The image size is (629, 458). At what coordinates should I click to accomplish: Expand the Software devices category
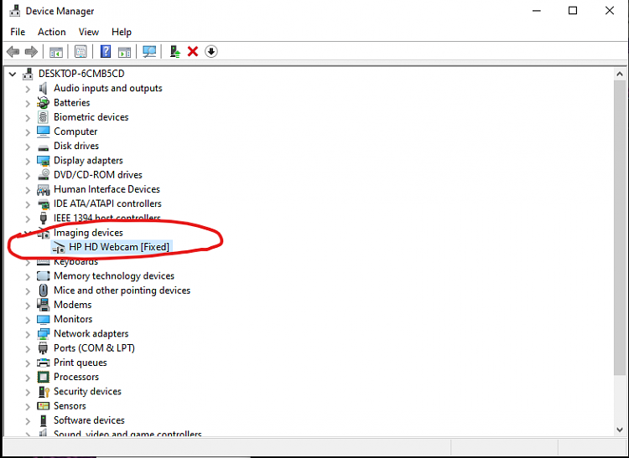(x=28, y=421)
